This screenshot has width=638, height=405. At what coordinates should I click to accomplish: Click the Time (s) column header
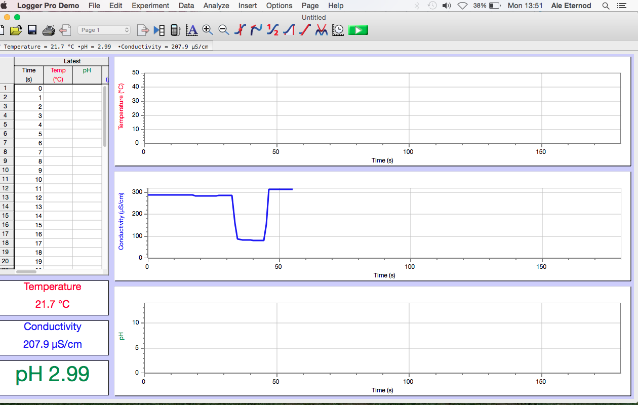tap(29, 75)
